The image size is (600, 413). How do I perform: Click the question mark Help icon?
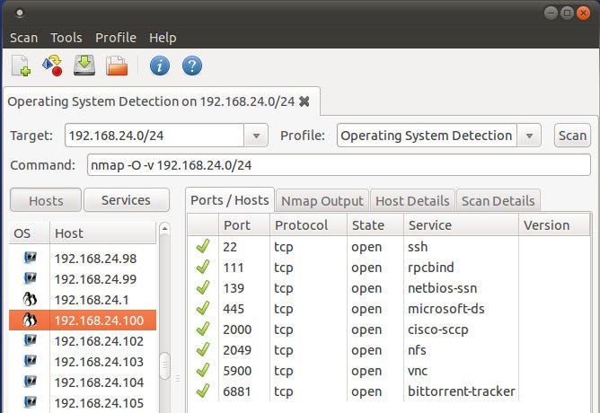point(192,66)
